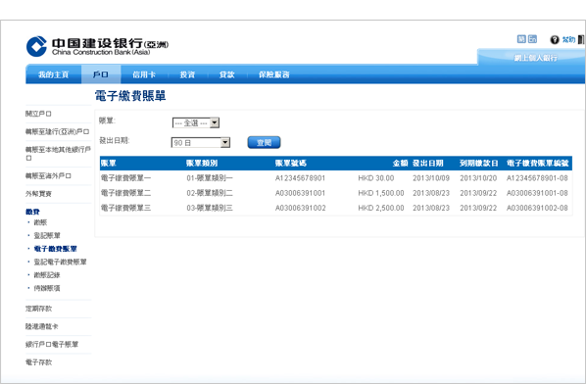The height and width of the screenshot is (384, 586).
Task: Open 轉賬至建行(亞洲)戶口 in the sidebar
Action: click(x=57, y=131)
